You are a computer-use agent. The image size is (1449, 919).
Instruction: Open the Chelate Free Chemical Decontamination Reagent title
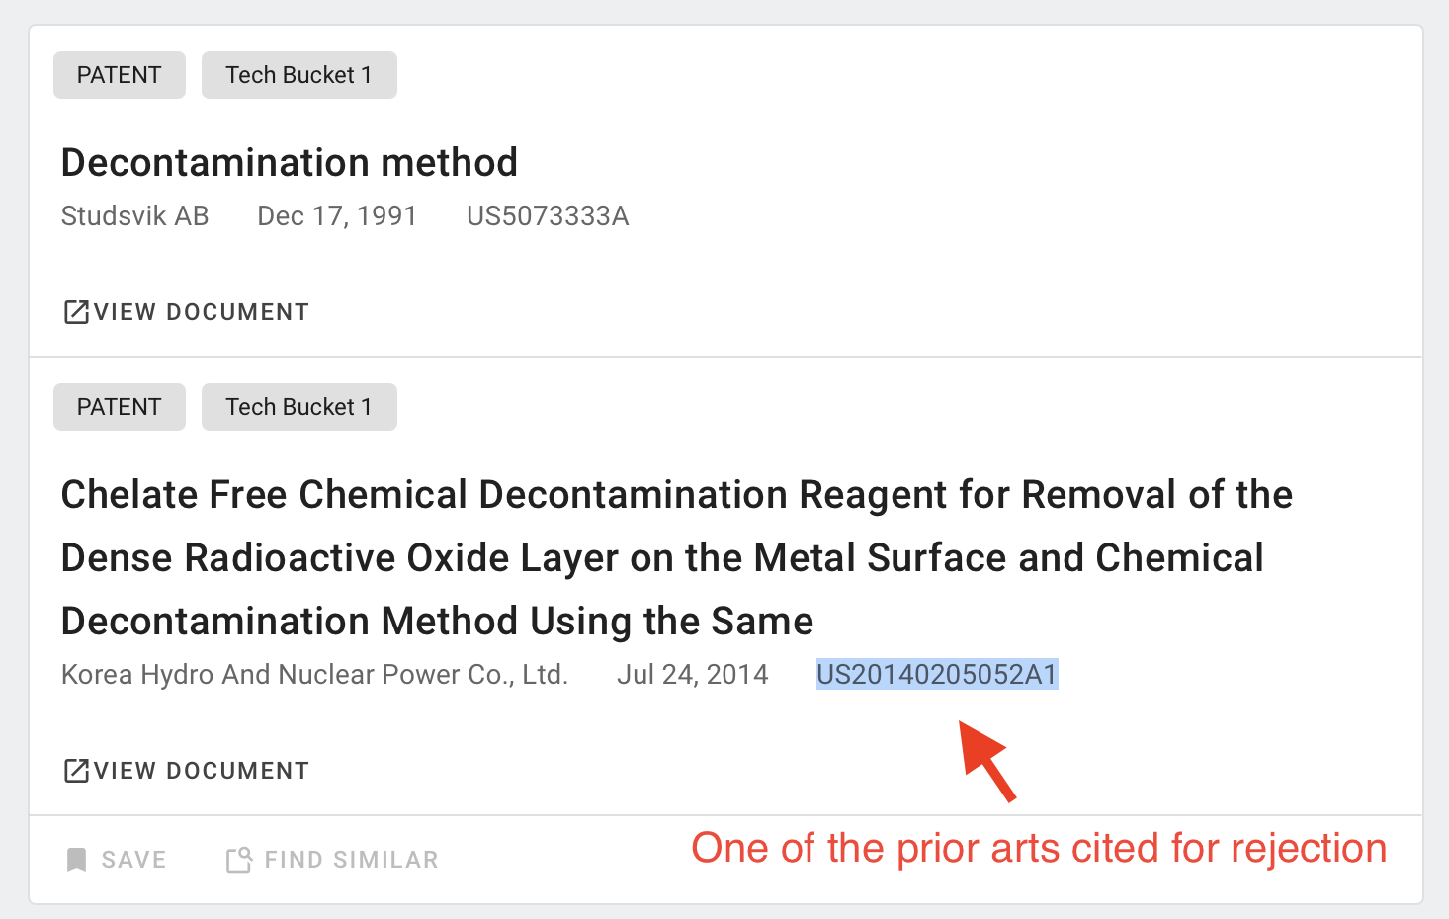tap(677, 558)
